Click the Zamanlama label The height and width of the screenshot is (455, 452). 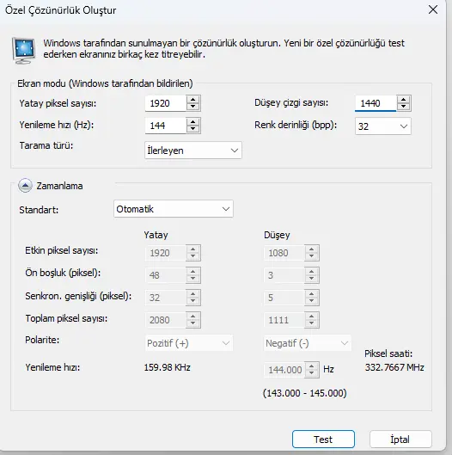tap(59, 186)
